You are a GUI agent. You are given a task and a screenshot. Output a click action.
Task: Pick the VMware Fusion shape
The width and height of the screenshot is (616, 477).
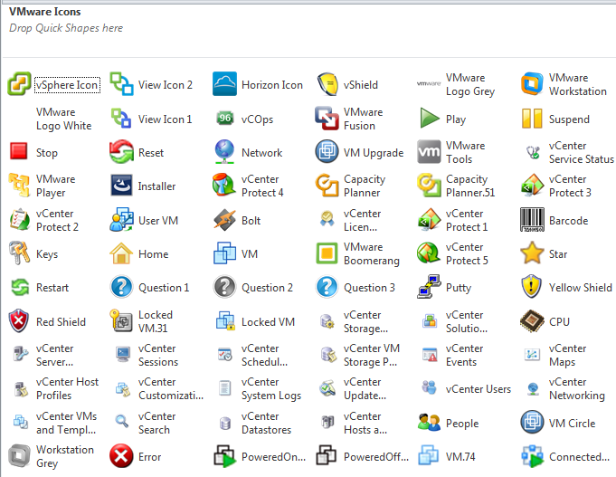(327, 119)
